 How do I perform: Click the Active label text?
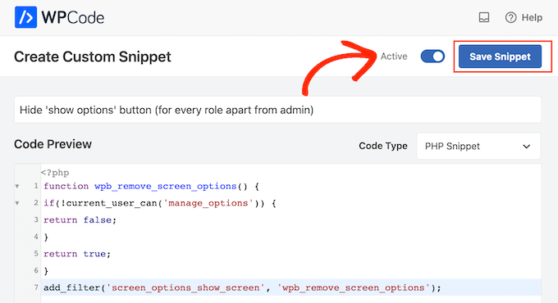(x=394, y=57)
